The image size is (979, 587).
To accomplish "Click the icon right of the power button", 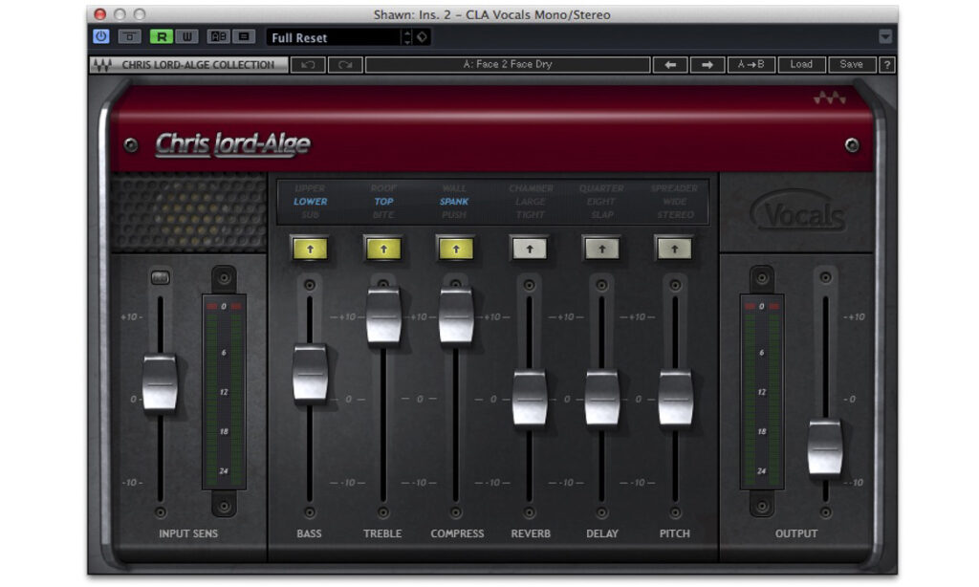I will click(x=130, y=36).
